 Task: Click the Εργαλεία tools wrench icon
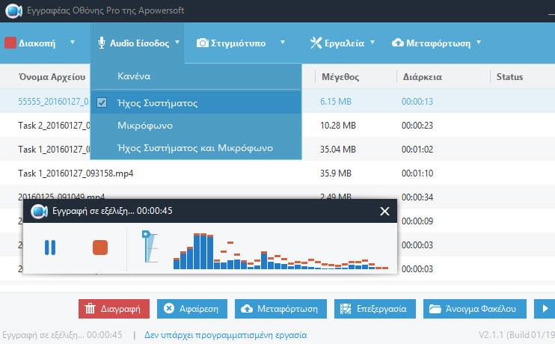pos(316,43)
